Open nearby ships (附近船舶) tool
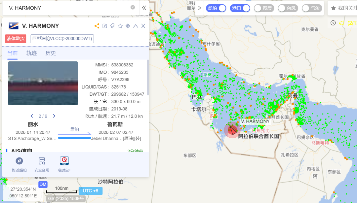This screenshot has height=203, width=357. (19, 164)
